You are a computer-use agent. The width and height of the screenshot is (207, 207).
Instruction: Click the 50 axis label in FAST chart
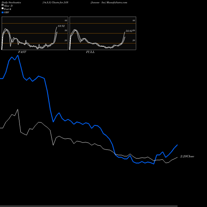(x=66, y=30)
